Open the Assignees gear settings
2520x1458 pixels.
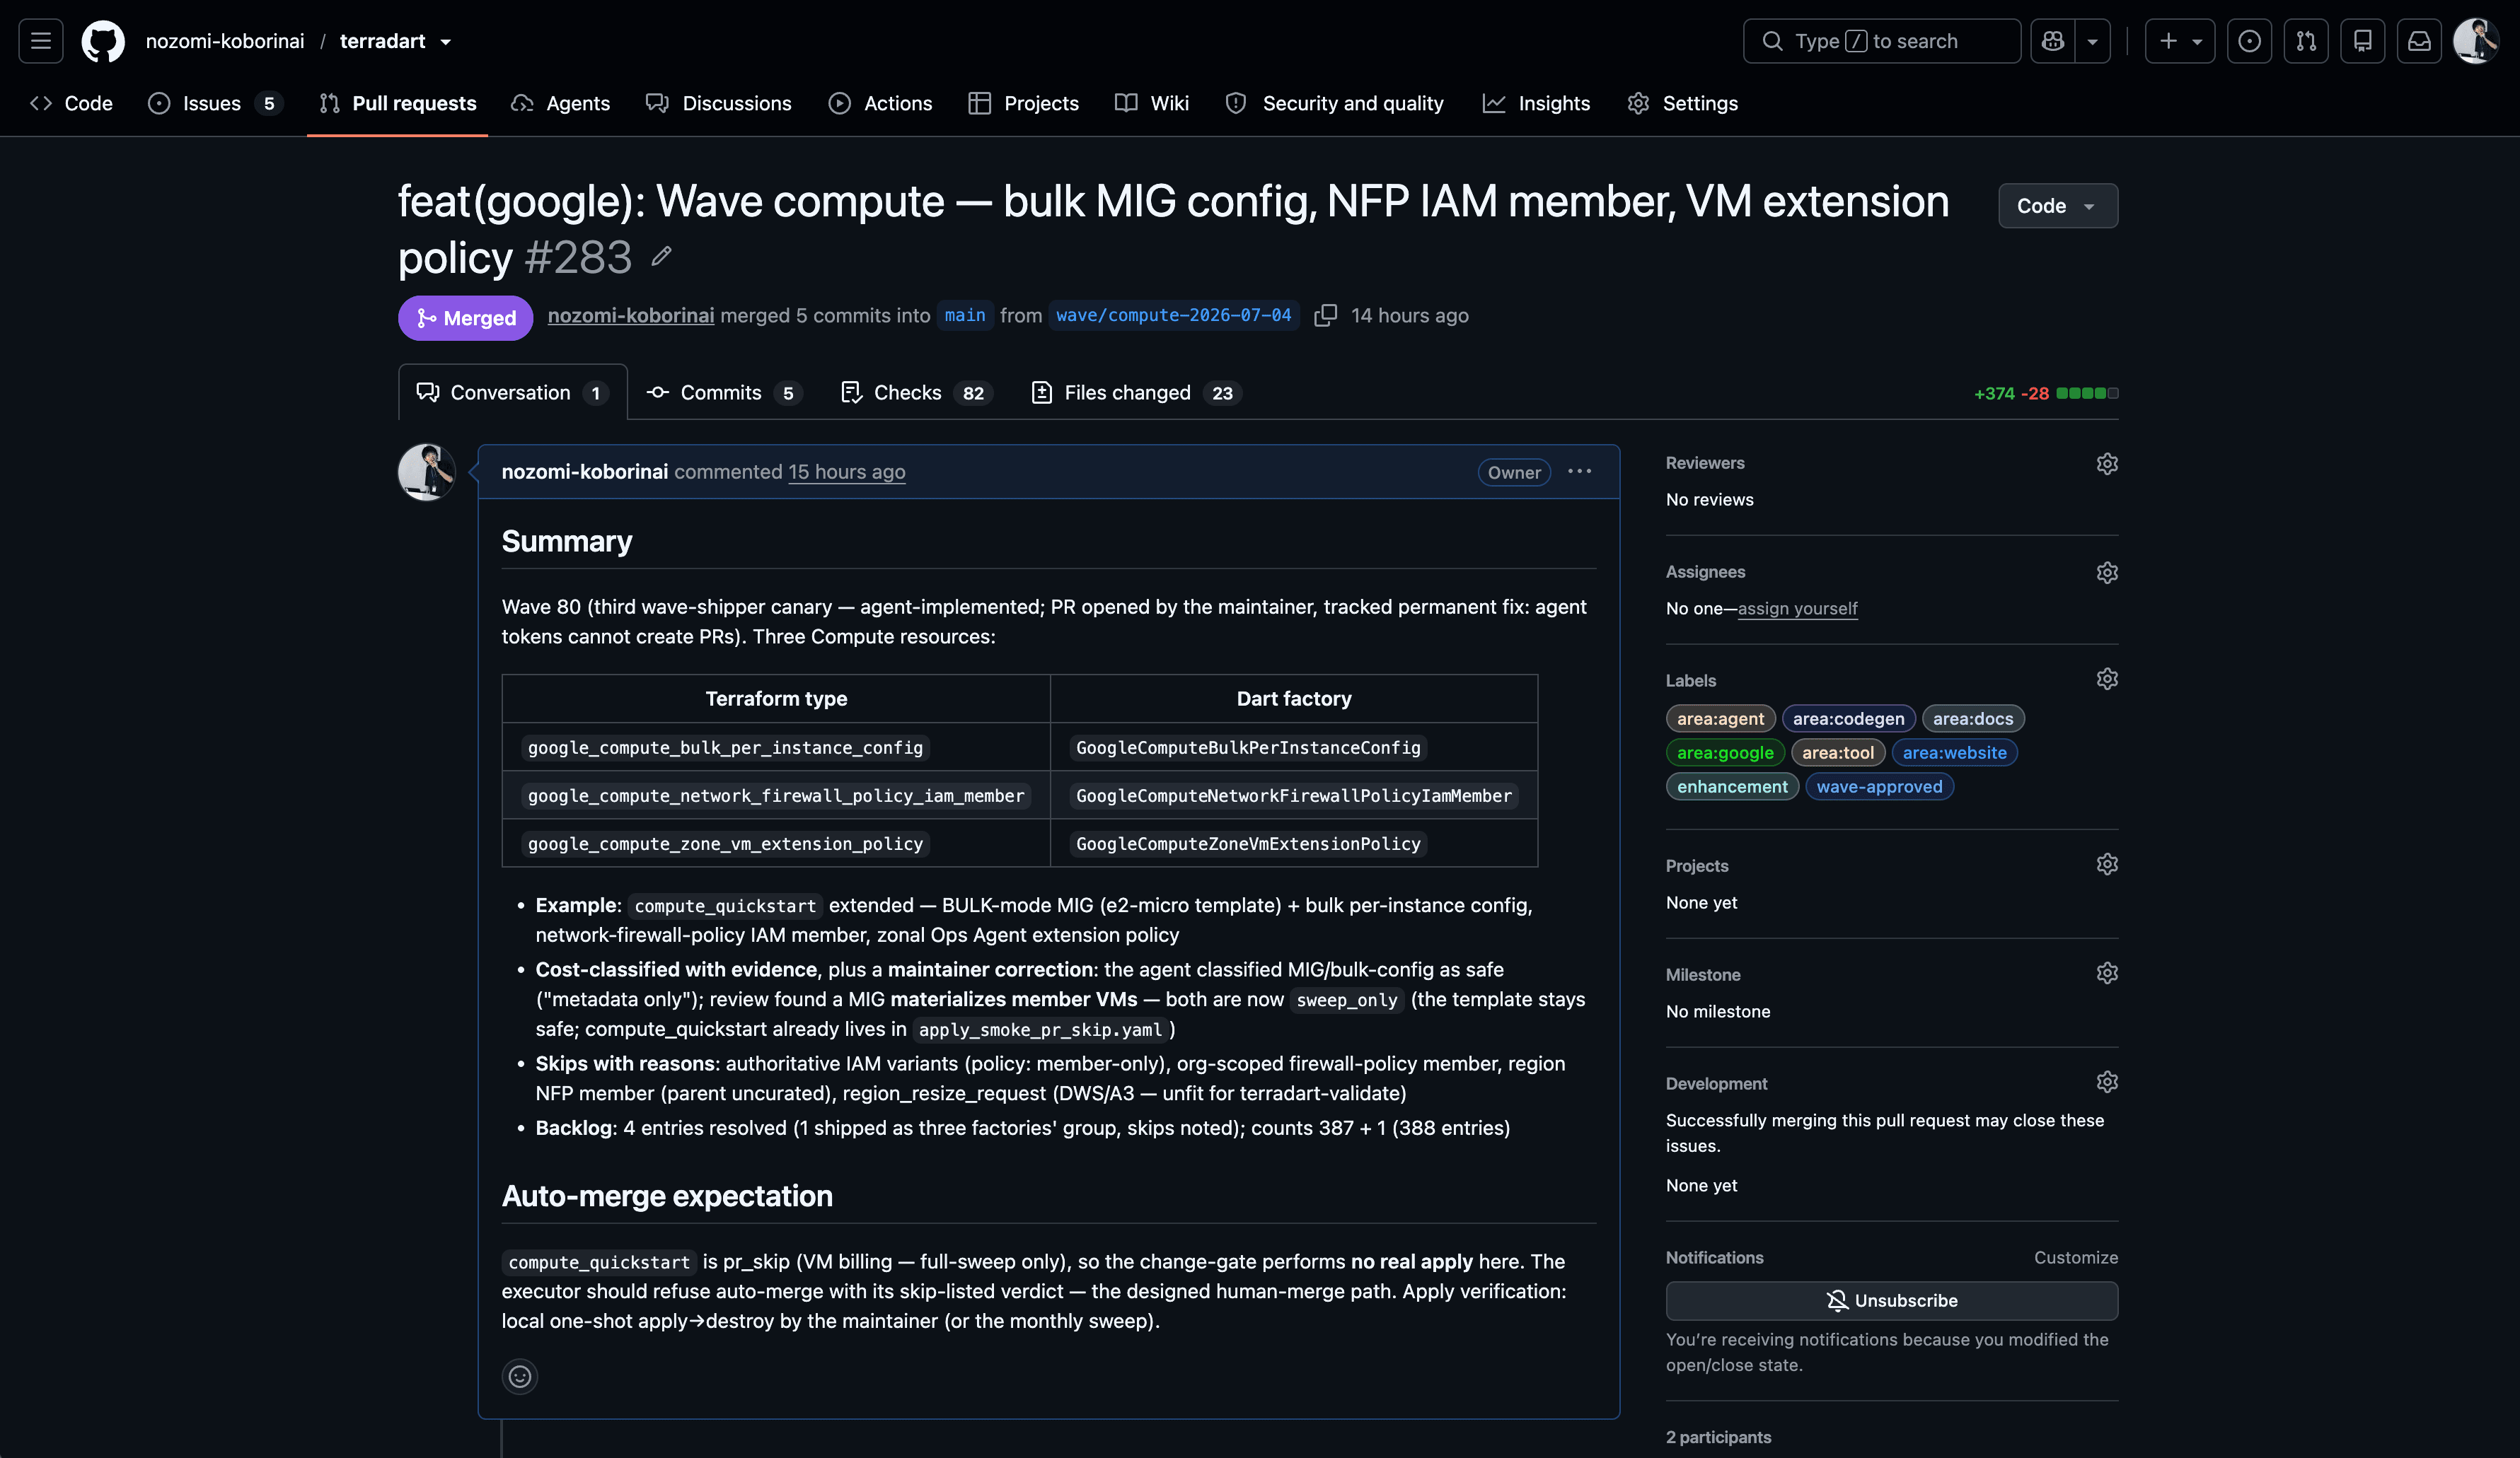2106,573
